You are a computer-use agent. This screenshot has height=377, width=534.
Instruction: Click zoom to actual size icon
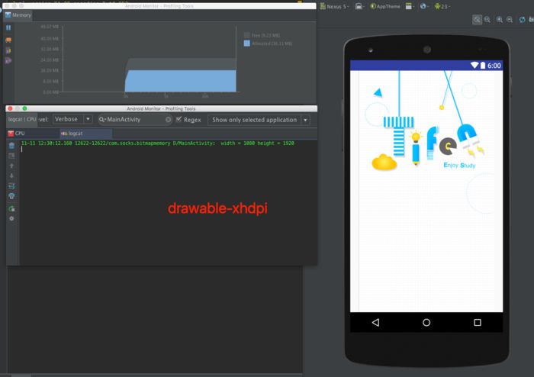[487, 20]
